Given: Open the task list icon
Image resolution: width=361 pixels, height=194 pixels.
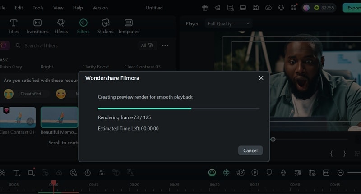Looking at the screenshot, I should click(231, 8).
